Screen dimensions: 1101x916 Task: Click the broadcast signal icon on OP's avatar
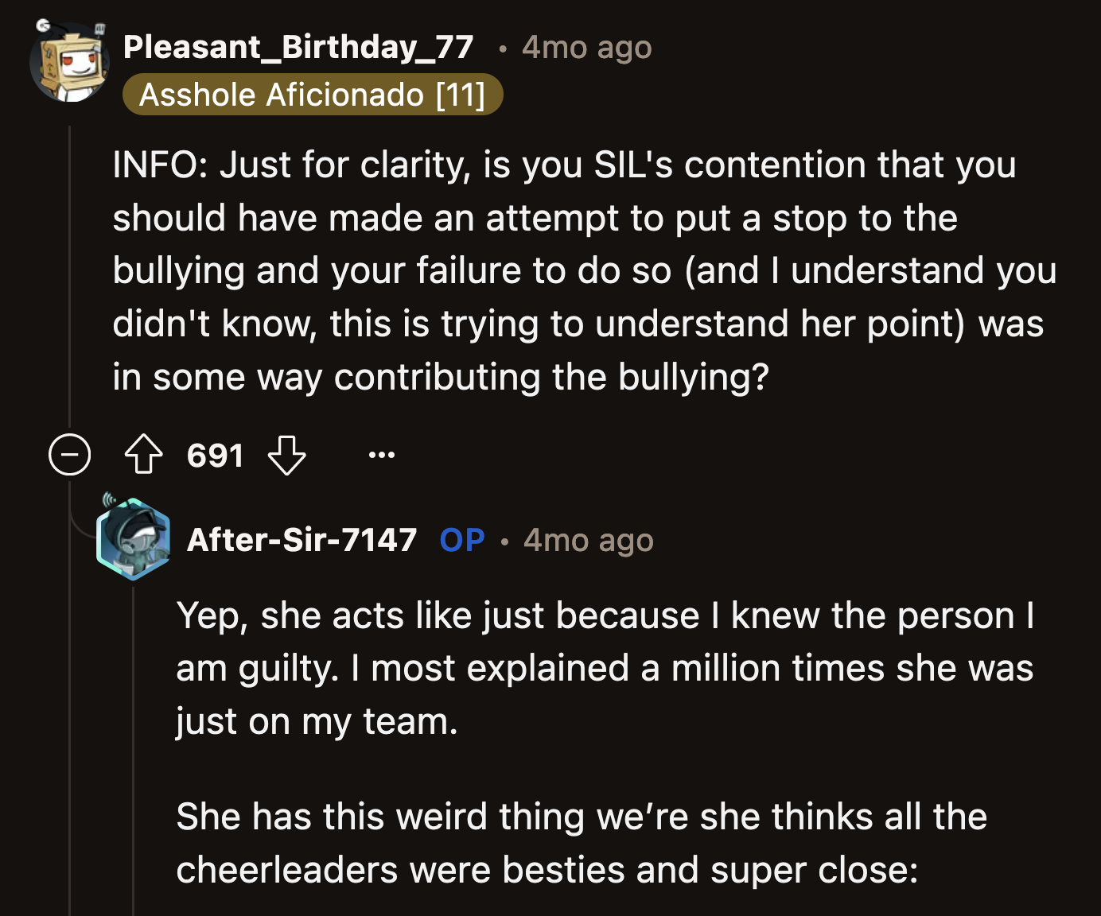pyautogui.click(x=109, y=499)
